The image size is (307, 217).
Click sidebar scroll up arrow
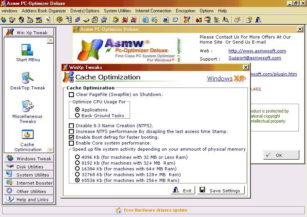tap(50, 40)
